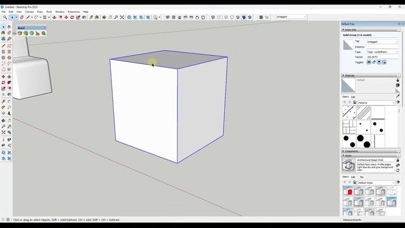The width and height of the screenshot is (405, 228).
Task: Open the Camera menu
Action: coord(29,11)
